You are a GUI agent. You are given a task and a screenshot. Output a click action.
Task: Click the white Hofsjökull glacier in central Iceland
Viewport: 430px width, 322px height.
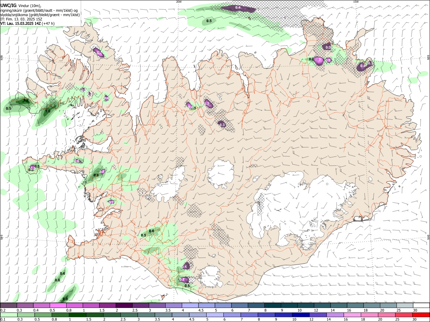coord(221,174)
